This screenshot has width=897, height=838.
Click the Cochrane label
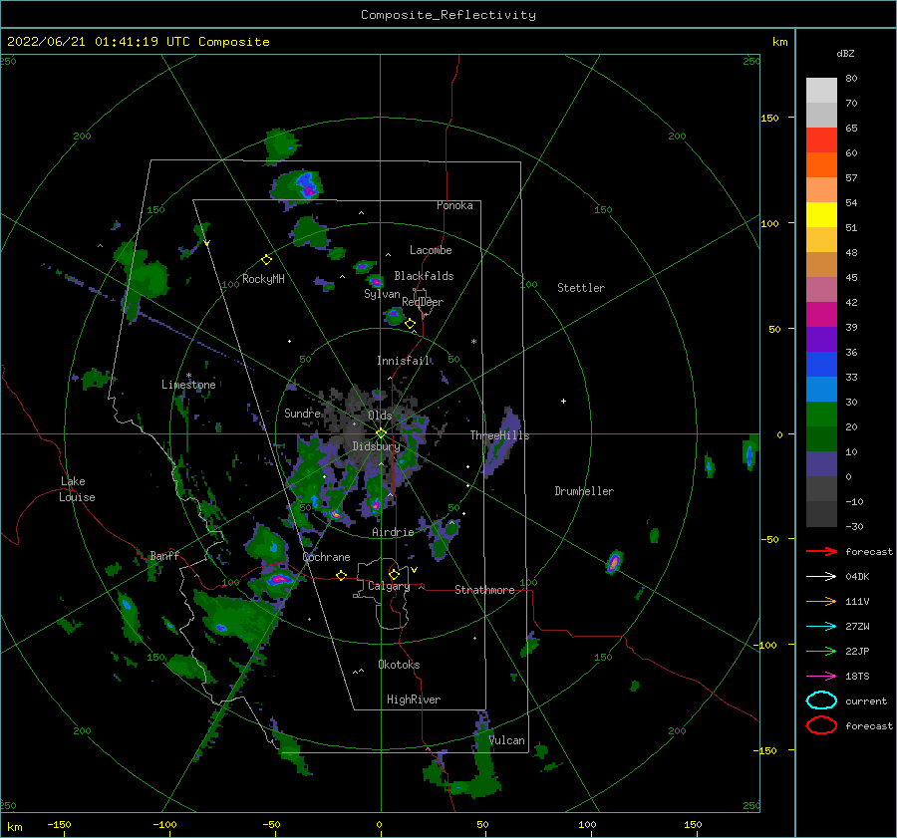pyautogui.click(x=326, y=557)
